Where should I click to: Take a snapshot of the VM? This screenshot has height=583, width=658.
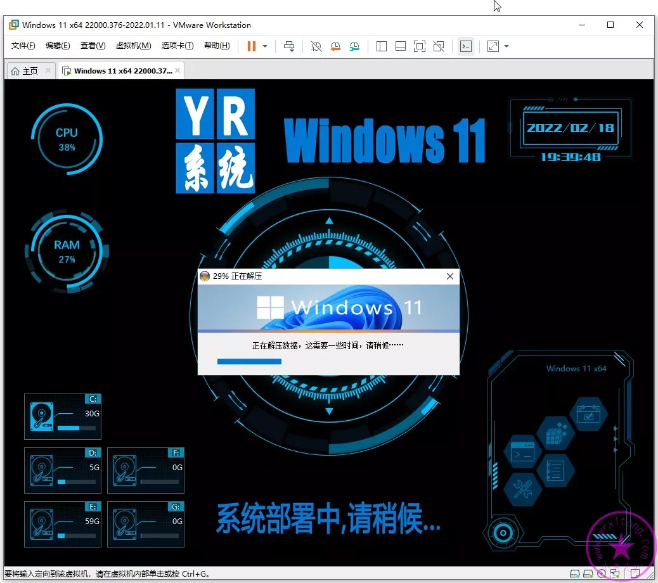click(316, 46)
